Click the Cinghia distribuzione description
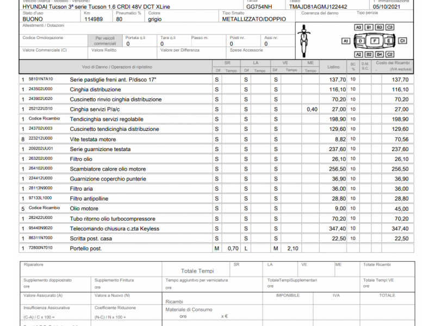The height and width of the screenshot is (326, 435). tap(95, 90)
